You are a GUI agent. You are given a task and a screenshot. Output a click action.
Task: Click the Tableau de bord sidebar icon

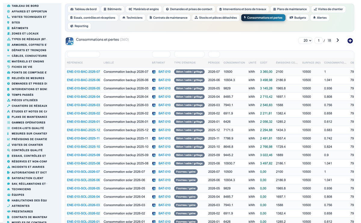pyautogui.click(x=8, y=6)
